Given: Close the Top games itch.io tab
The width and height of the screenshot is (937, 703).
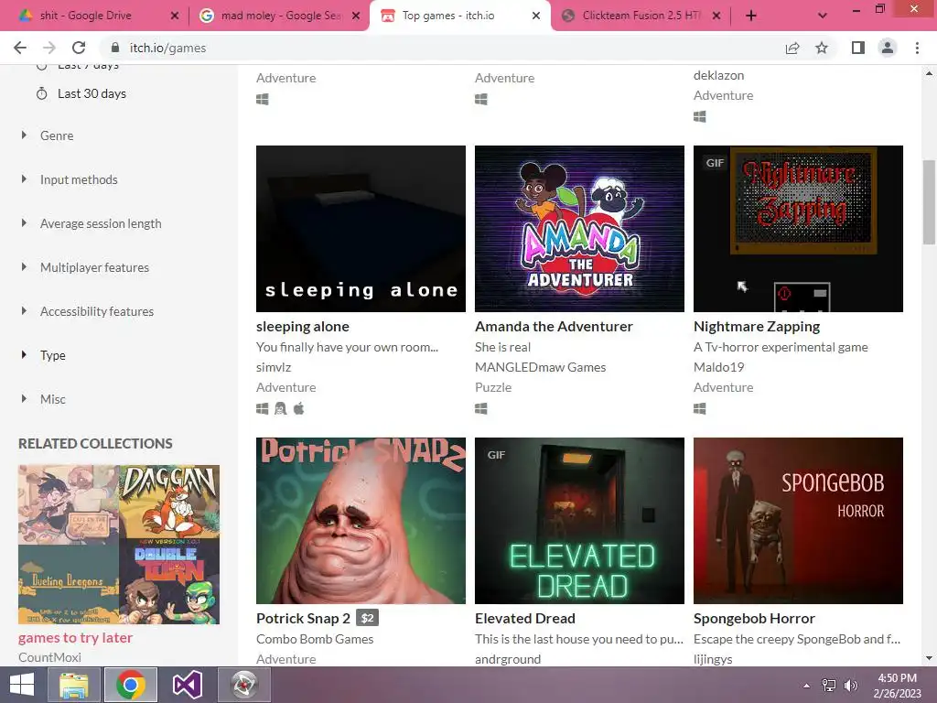Looking at the screenshot, I should tap(536, 16).
